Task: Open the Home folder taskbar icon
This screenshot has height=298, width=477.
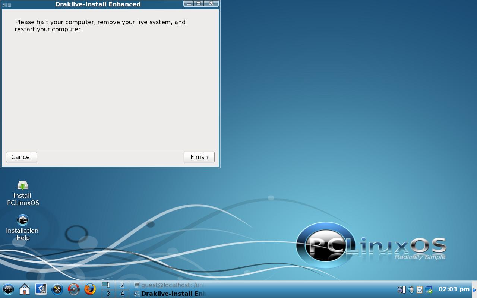Action: (25, 289)
